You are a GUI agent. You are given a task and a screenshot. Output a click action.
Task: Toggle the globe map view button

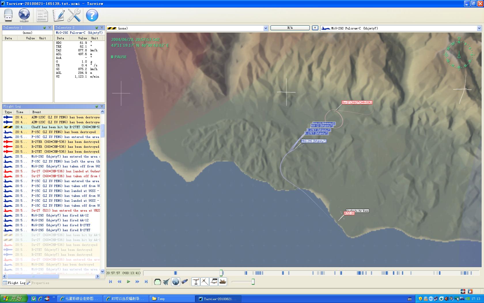point(175,282)
